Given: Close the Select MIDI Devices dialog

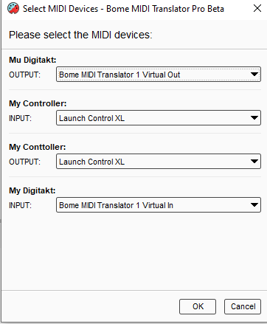Looking at the screenshot, I should [257, 8].
